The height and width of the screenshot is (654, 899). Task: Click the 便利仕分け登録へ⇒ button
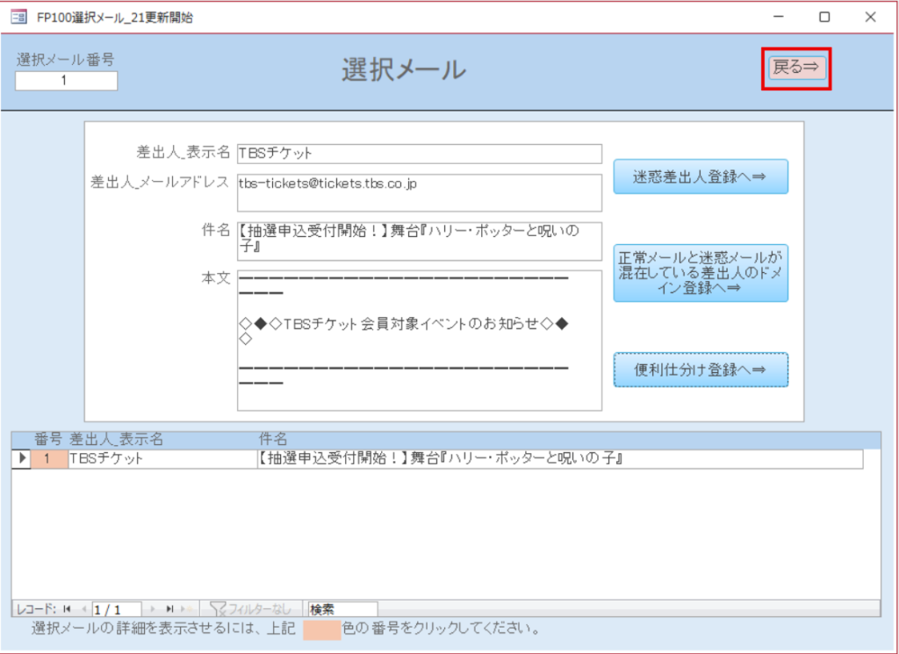pyautogui.click(x=700, y=370)
